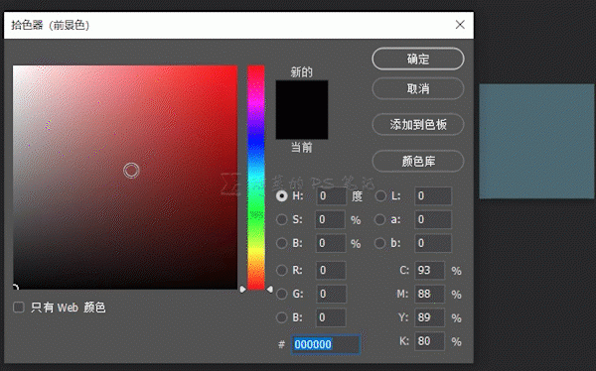Screen dimensions: 596x371
Task: Select the Lab b radio button
Action: tap(380, 243)
